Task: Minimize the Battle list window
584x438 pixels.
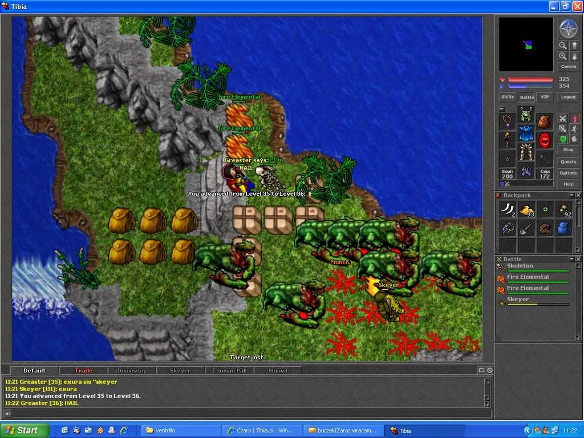Action: [x=571, y=259]
